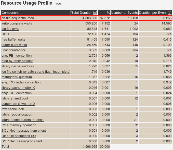173x150 pixels.
Task: Select duration per event 0.415
Action: (x=167, y=40)
